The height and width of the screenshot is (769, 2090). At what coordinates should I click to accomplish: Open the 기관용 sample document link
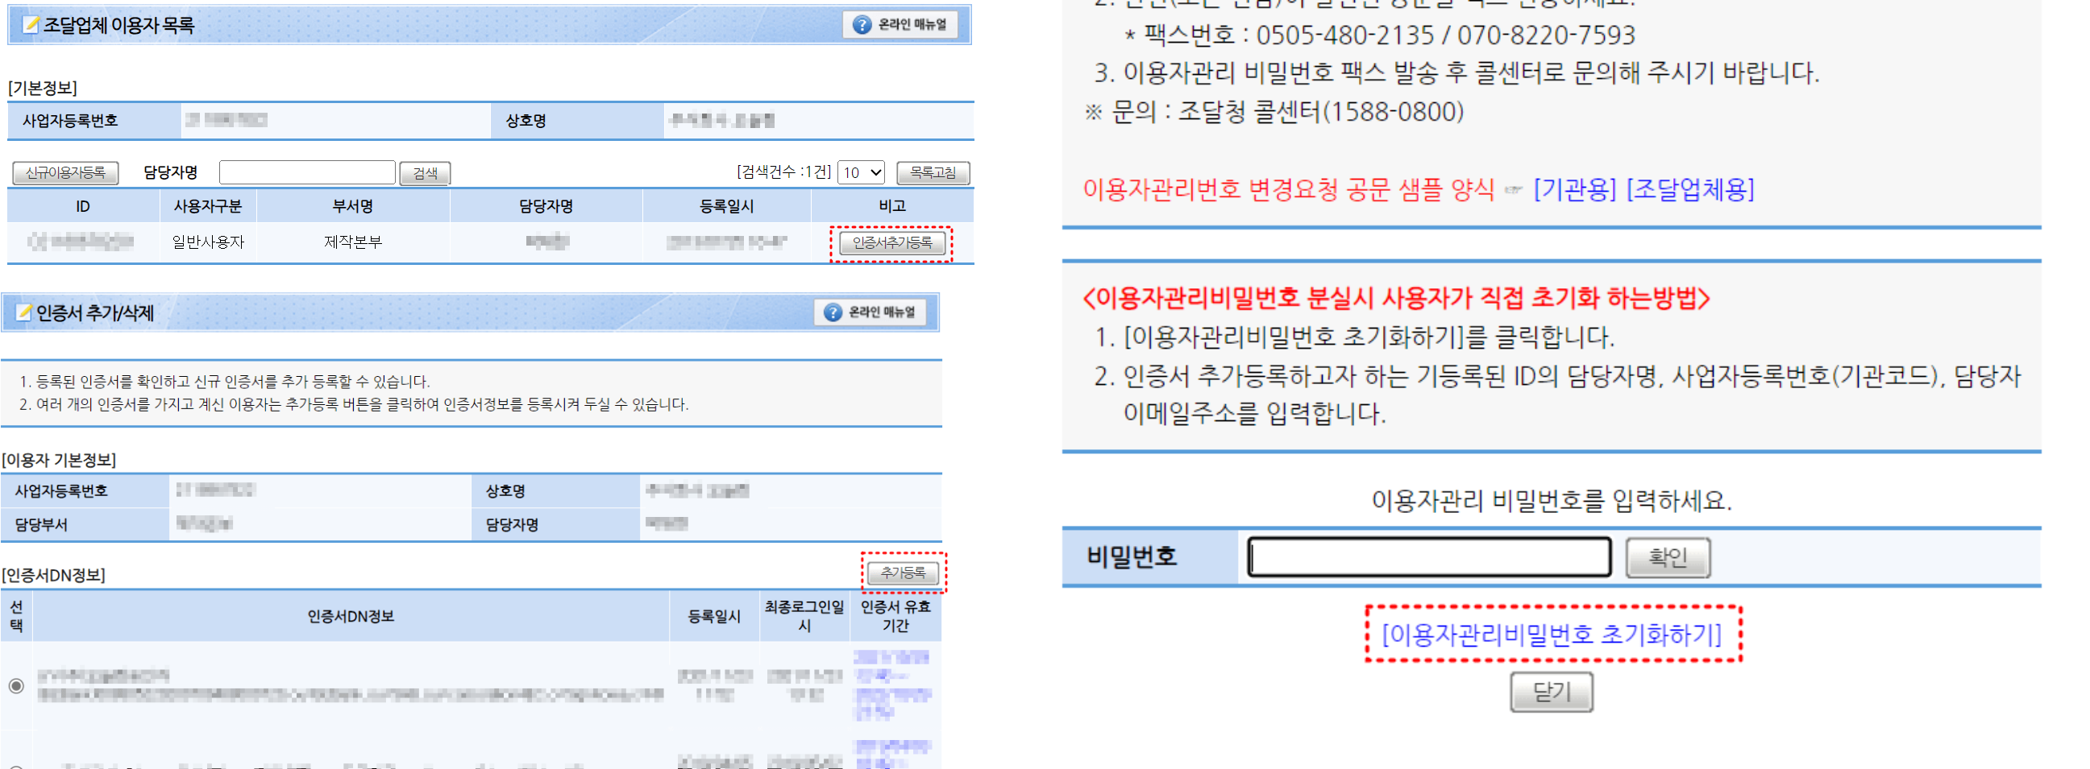pyautogui.click(x=1574, y=191)
